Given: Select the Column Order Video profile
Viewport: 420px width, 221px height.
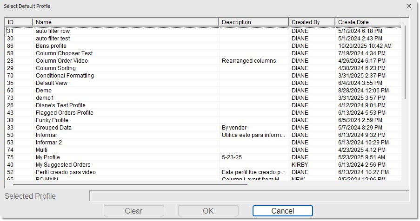Looking at the screenshot, I should click(x=61, y=61).
